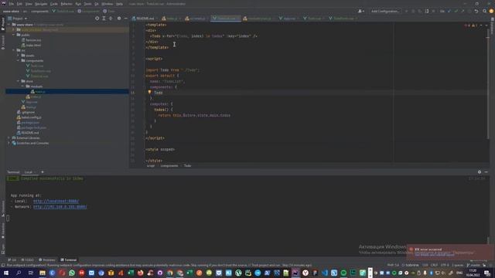Open the TODO tool window tab

28,260
